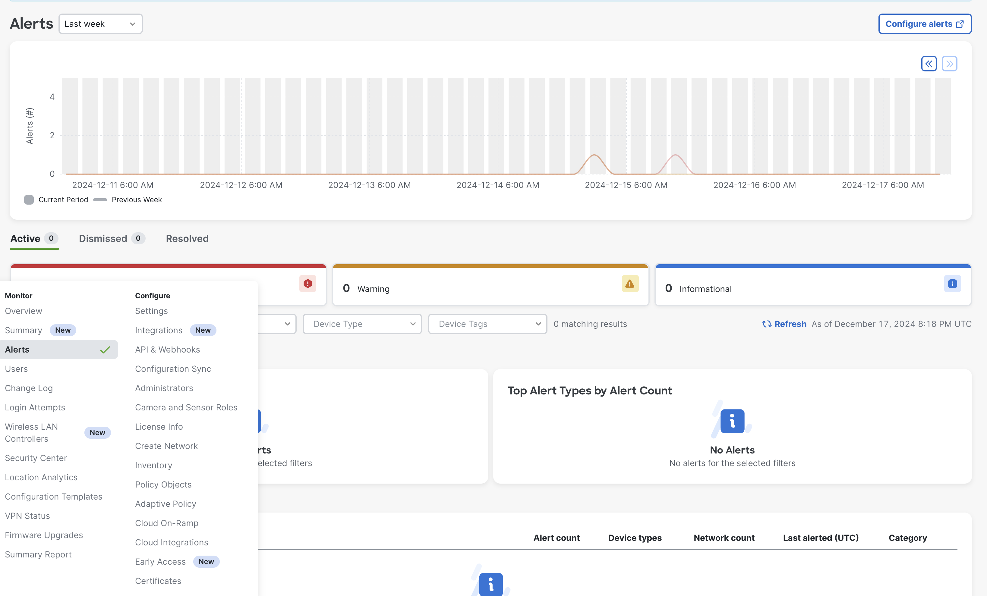Viewport: 987px width, 596px height.
Task: Open the Last week time range dropdown
Action: tap(100, 24)
